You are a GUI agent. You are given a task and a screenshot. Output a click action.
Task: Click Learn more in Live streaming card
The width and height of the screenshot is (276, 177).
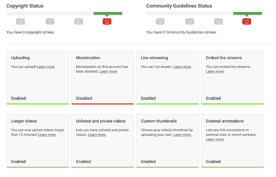click(x=182, y=67)
